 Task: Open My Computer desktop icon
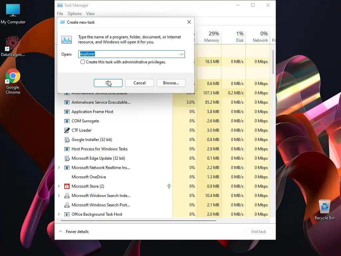[13, 14]
